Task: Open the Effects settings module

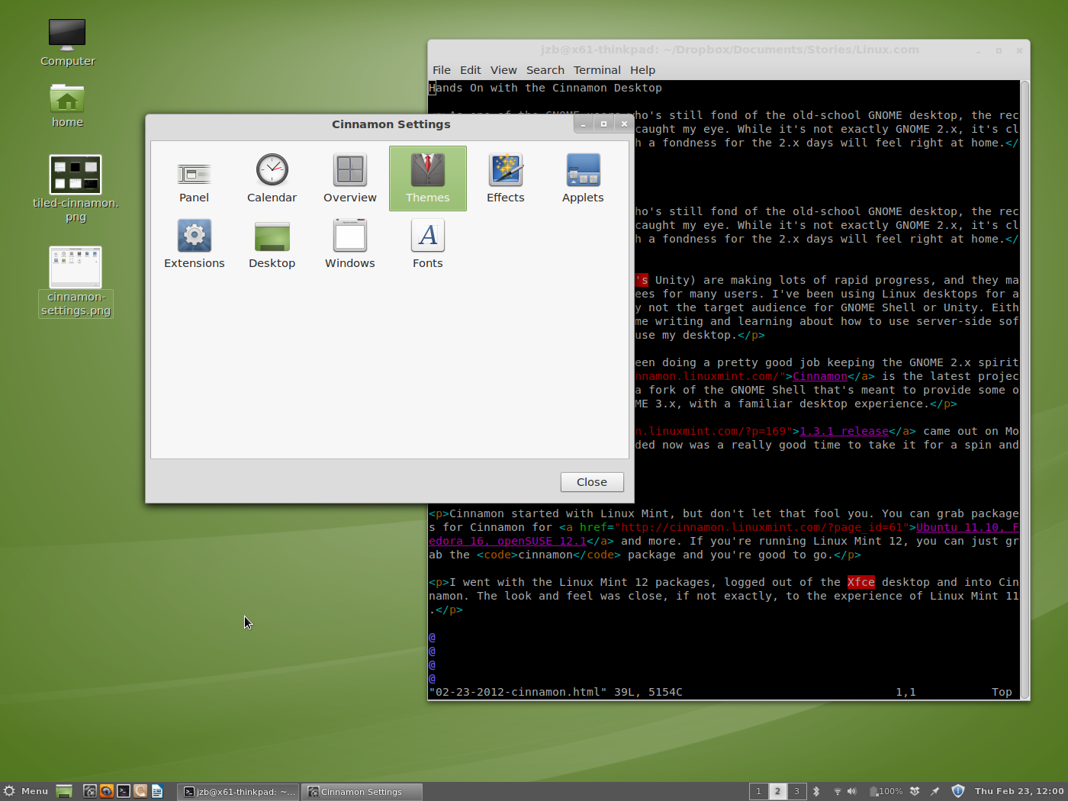Action: point(505,178)
